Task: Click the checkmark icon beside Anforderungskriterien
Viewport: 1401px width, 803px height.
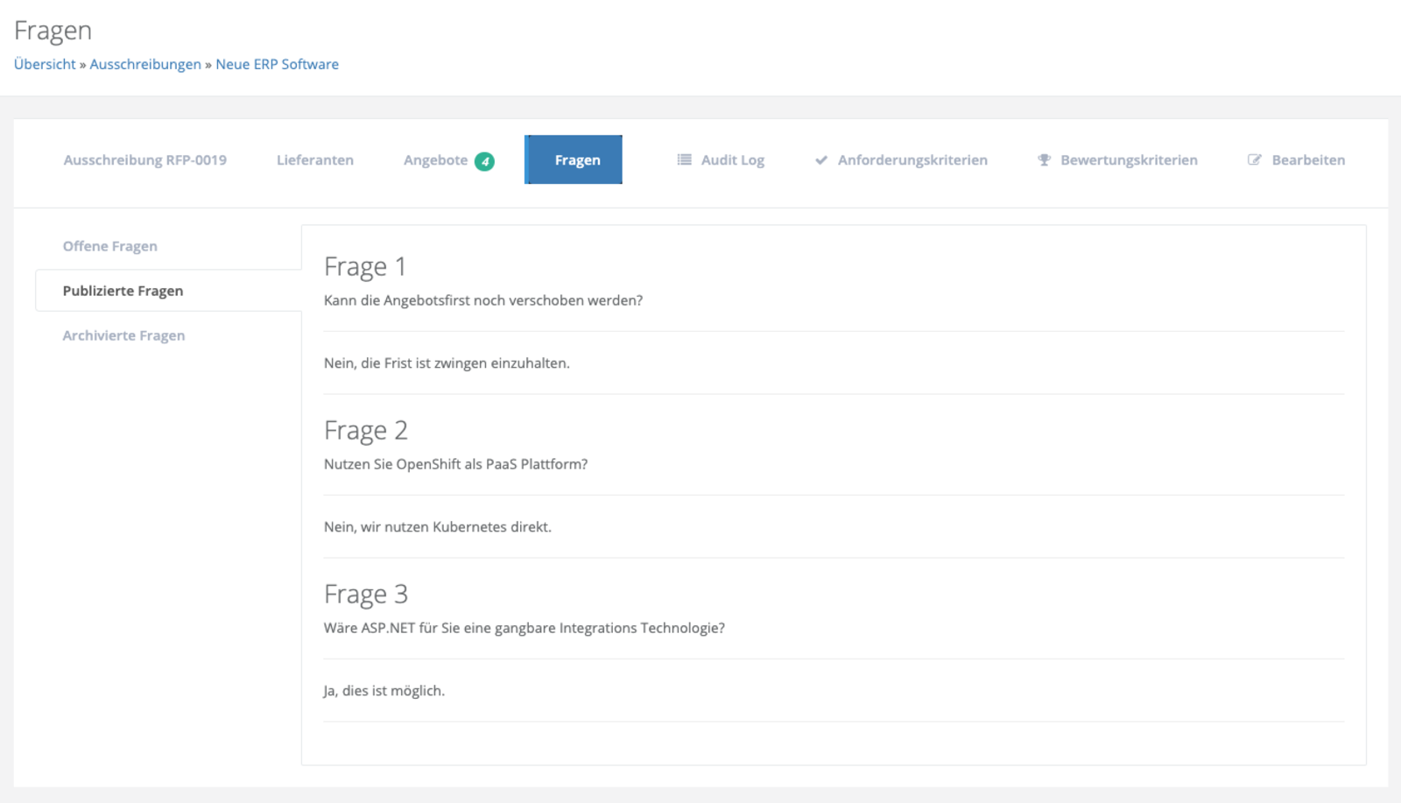Action: tap(820, 160)
